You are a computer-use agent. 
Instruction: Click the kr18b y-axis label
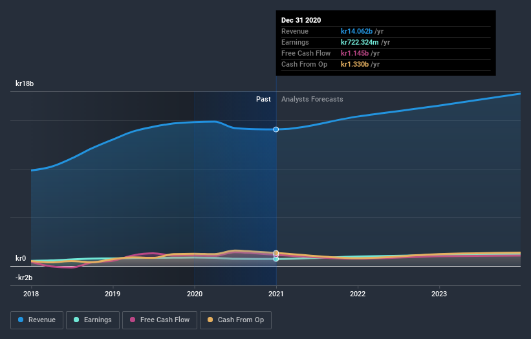click(x=25, y=83)
